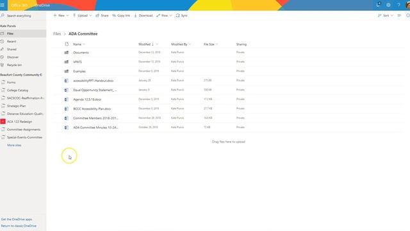Select Discover in the left navigation
Viewport: 410px width, 231px height.
(x=23, y=57)
